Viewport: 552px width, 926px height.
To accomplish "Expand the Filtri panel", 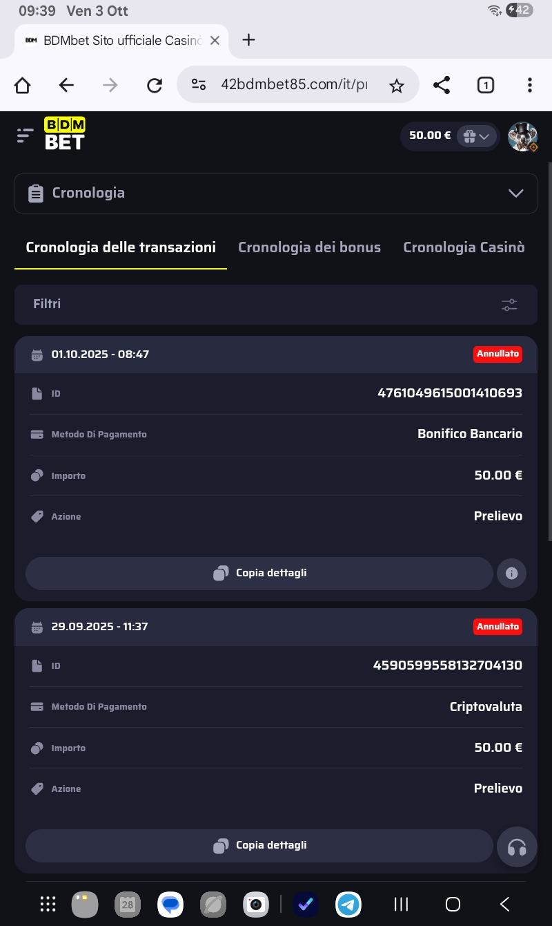I will pyautogui.click(x=276, y=305).
